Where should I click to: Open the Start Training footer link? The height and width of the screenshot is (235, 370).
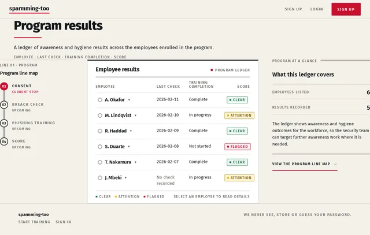pyautogui.click(x=34, y=222)
